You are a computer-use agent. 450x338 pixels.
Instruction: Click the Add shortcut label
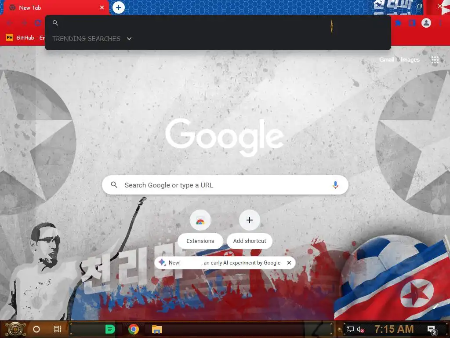(250, 241)
